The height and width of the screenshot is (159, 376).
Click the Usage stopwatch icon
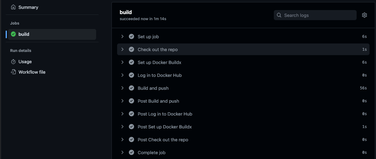tap(13, 62)
